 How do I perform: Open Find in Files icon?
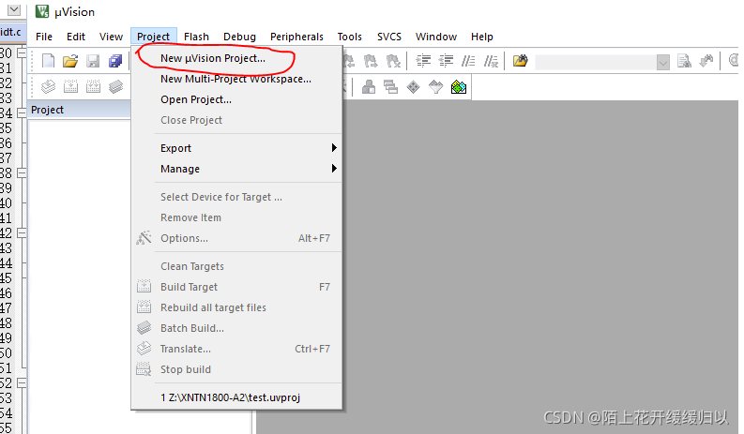(x=520, y=61)
